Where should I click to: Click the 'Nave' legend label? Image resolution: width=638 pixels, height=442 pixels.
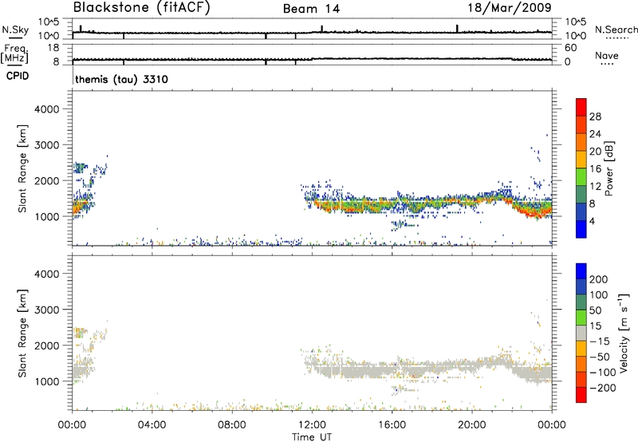pyautogui.click(x=607, y=55)
